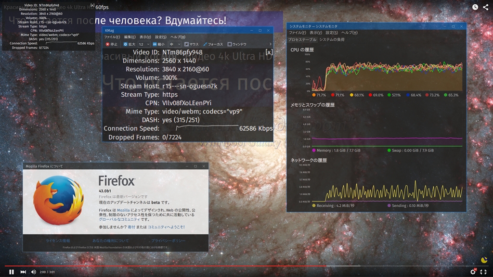Image resolution: width=493 pixels, height=277 pixels.
Task: Click the ネットワークの履歴 graph
Action: point(387,183)
